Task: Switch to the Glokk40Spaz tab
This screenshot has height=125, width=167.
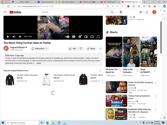Action: (110, 2)
